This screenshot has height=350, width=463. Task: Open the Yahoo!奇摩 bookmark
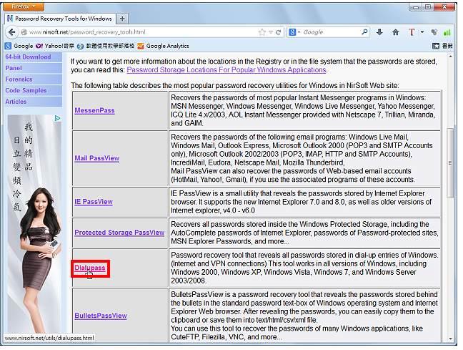54,46
